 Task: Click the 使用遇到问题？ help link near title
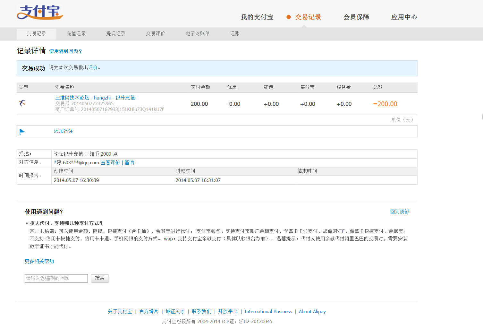coord(66,51)
